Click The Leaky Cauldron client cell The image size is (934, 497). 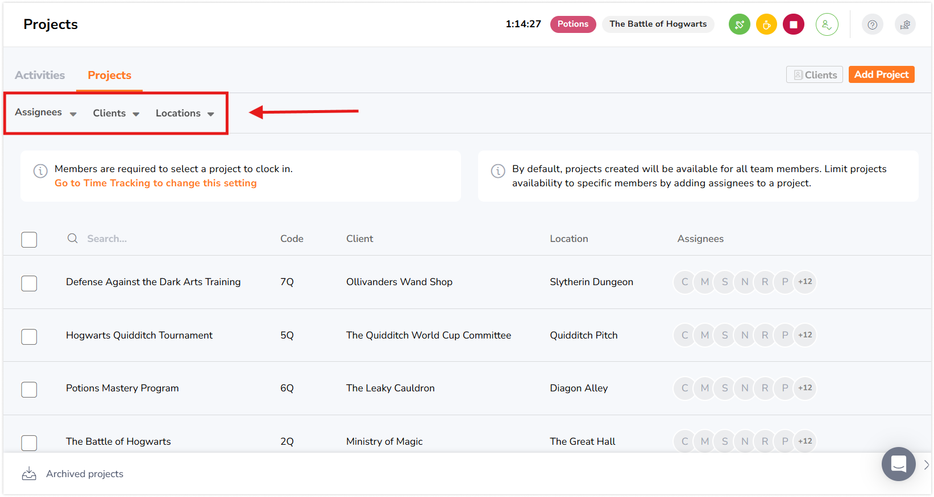tap(391, 388)
